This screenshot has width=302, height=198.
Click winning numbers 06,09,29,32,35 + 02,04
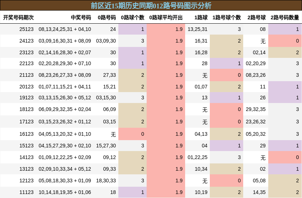(65, 109)
